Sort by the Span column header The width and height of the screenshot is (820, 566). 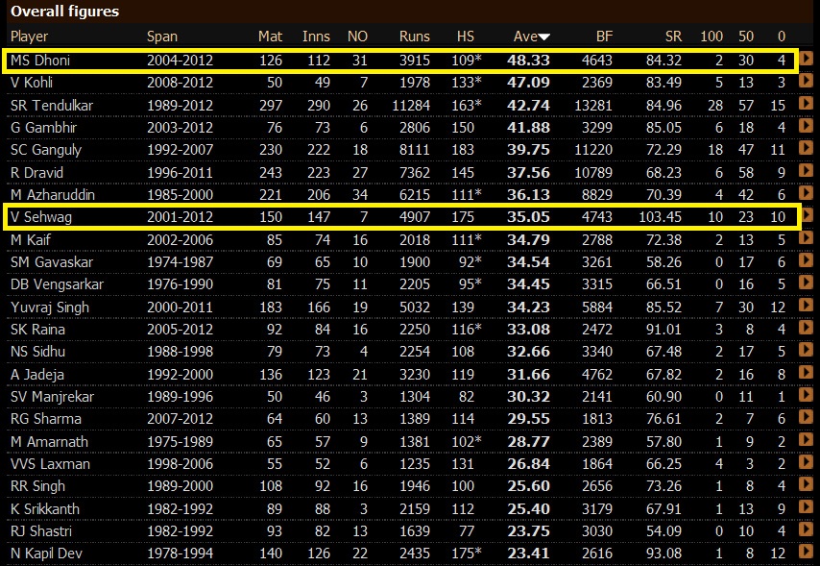point(162,37)
